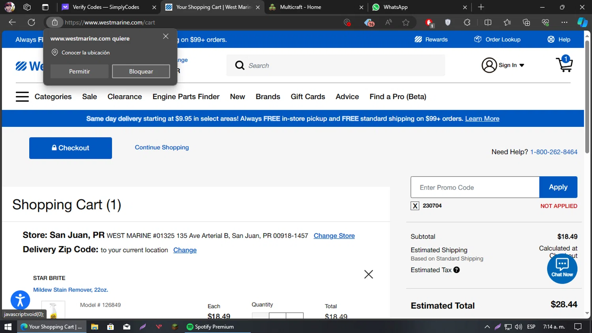The width and height of the screenshot is (592, 333).
Task: Open the read aloud icon in address bar
Action: pyautogui.click(x=388, y=23)
